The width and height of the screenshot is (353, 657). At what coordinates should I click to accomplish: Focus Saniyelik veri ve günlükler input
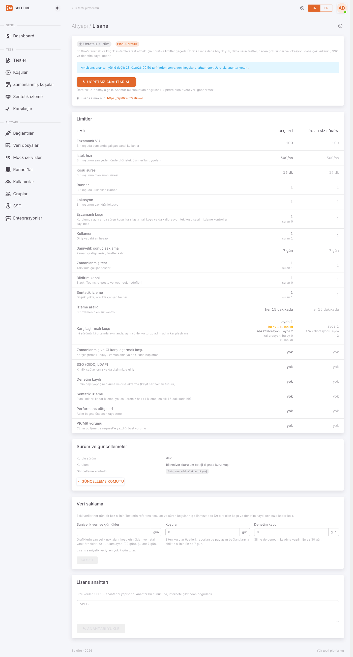coord(114,532)
